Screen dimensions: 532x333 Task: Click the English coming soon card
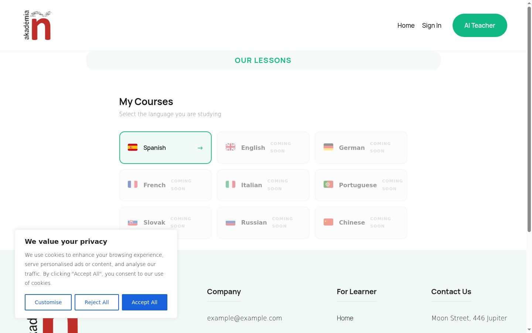[x=263, y=148]
